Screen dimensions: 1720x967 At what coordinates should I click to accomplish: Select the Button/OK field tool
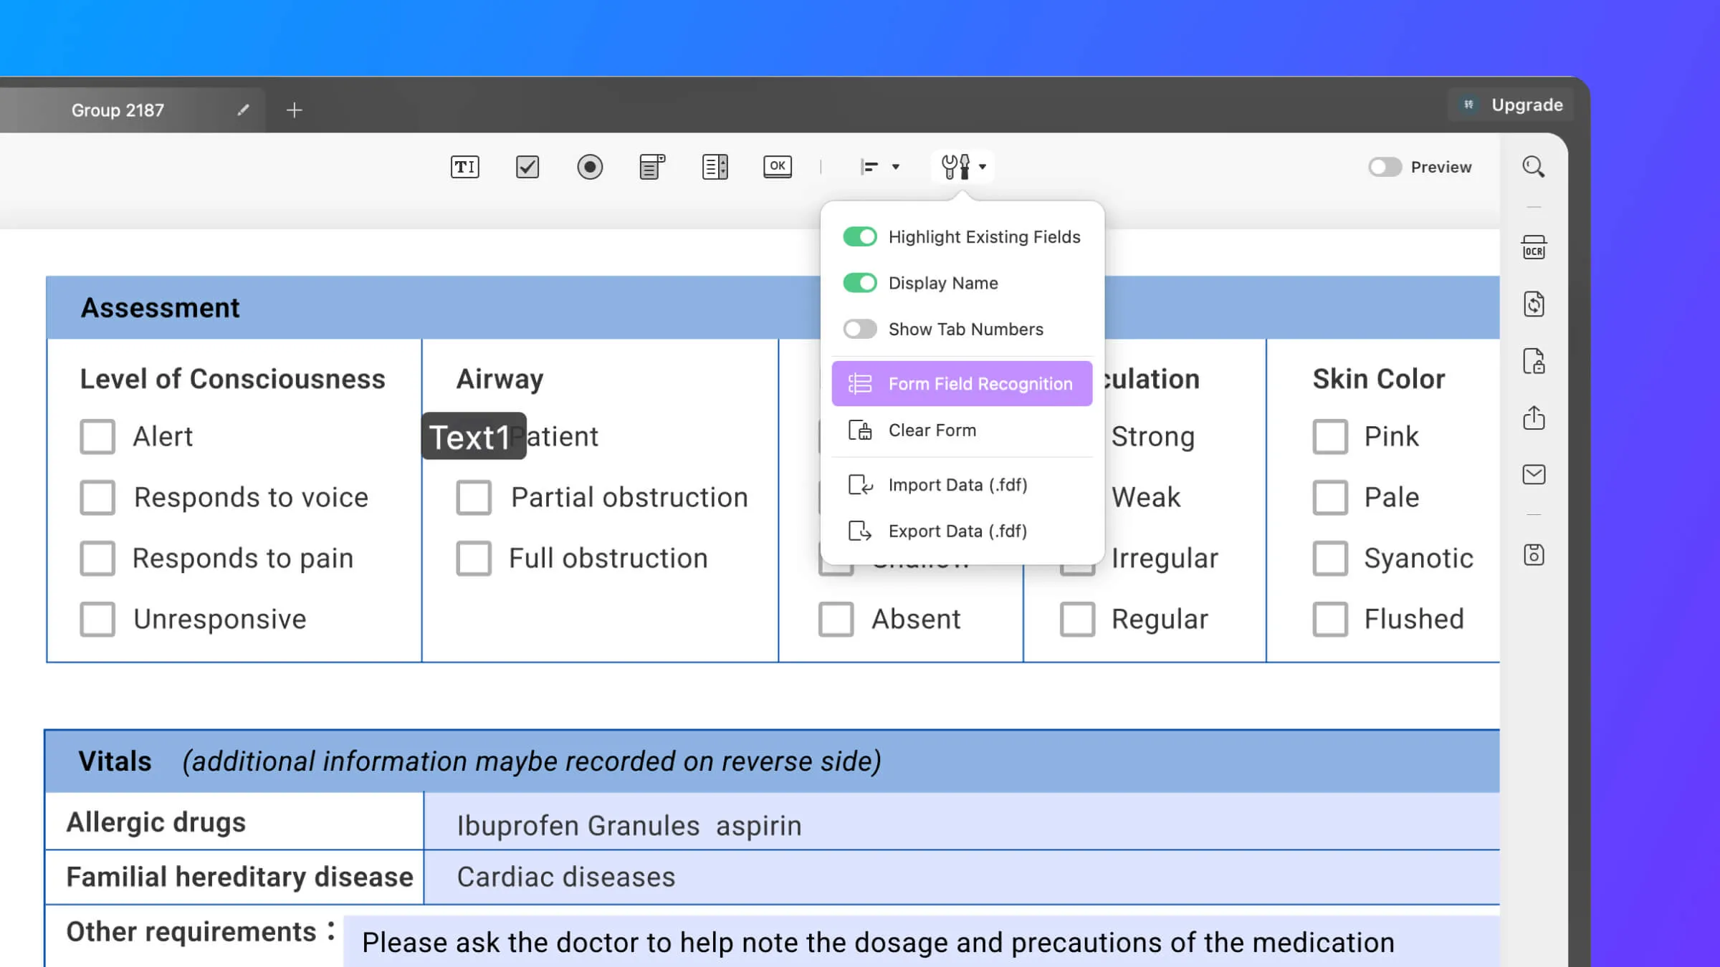click(x=776, y=166)
